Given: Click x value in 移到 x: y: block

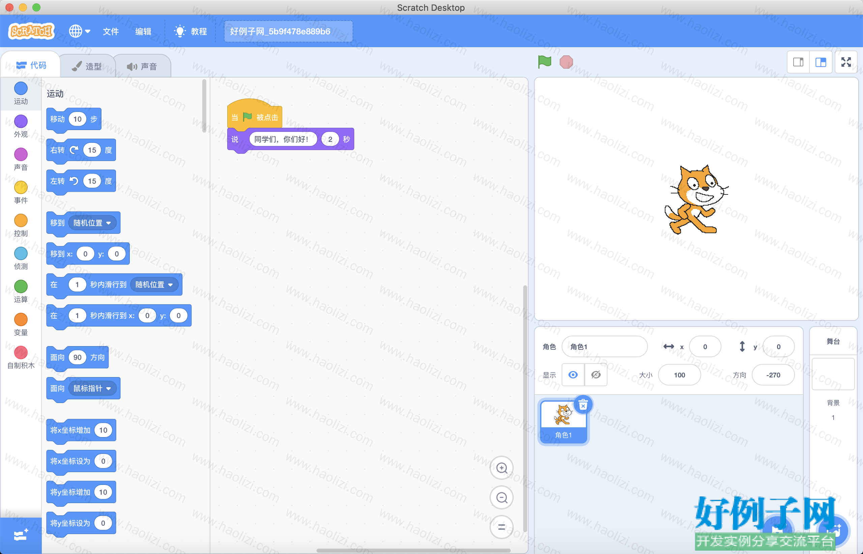Looking at the screenshot, I should pyautogui.click(x=85, y=254).
